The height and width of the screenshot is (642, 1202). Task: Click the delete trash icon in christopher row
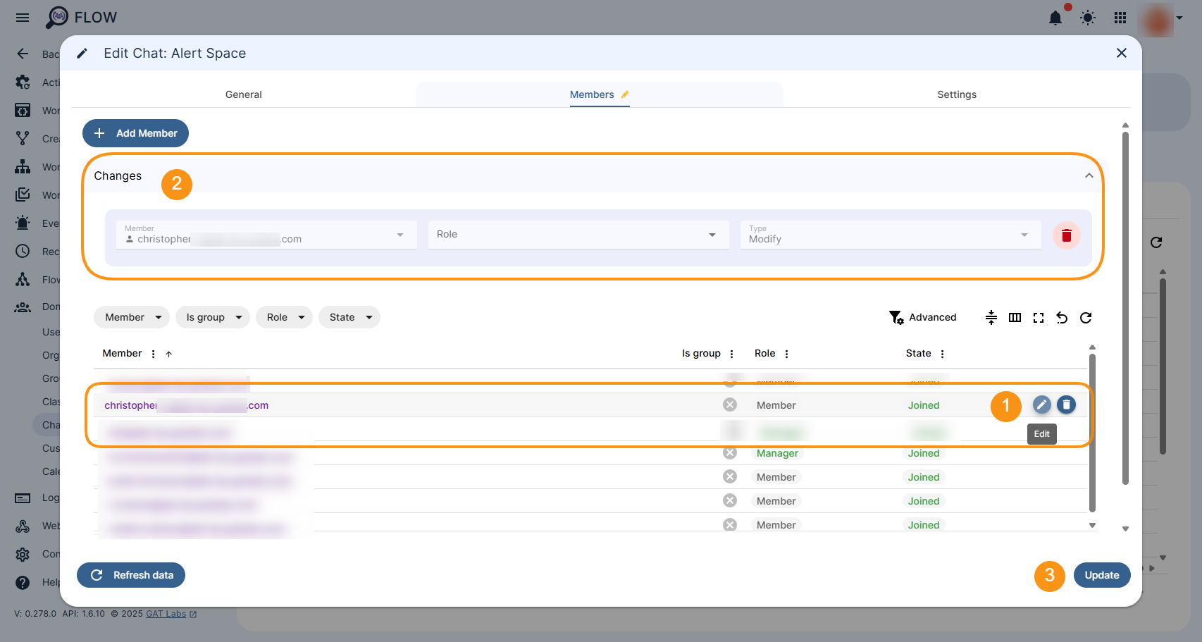coord(1066,405)
